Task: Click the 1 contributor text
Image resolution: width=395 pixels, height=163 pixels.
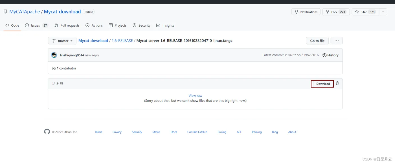Action: [64, 68]
